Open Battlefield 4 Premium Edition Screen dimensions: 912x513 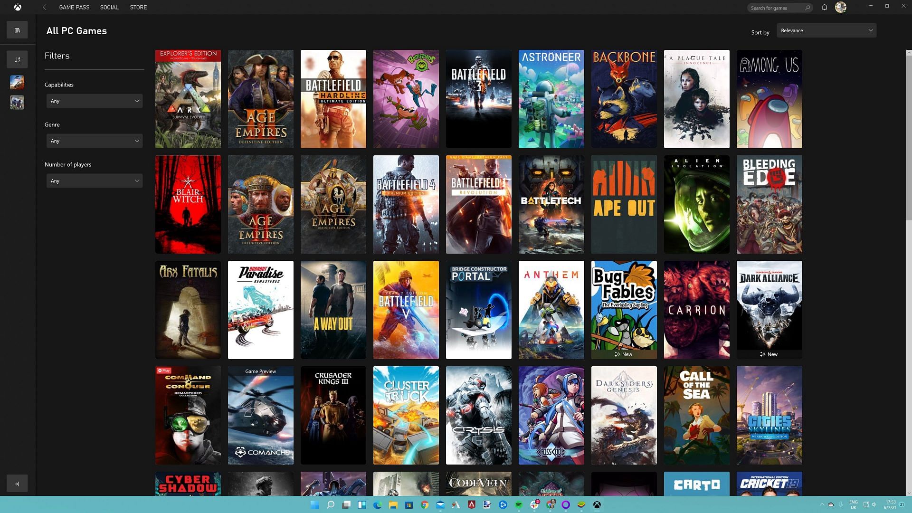tap(406, 204)
